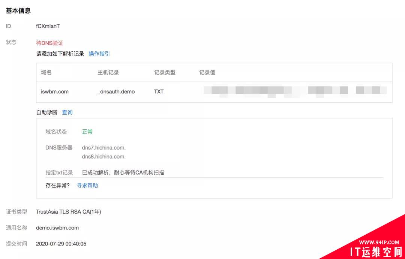Select the certificate ID fCXmIanT
The image size is (405, 259).
tap(48, 26)
